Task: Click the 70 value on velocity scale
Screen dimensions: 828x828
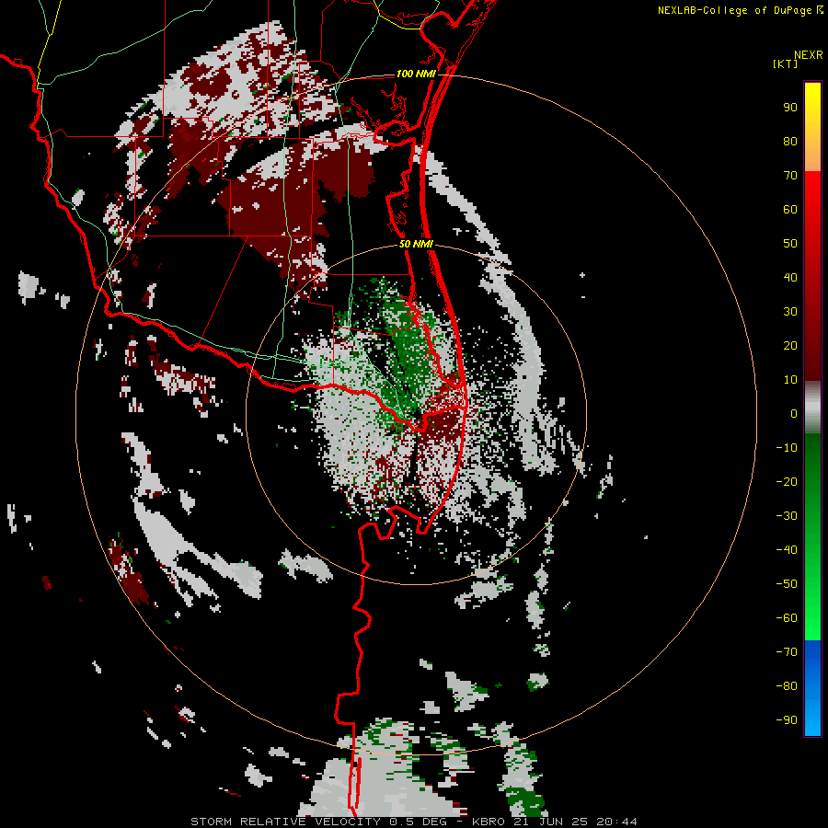Action: [790, 176]
